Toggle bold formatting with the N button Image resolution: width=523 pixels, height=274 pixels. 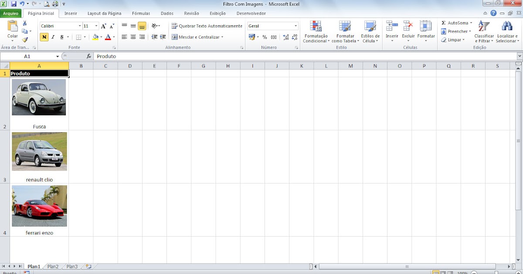coord(44,37)
